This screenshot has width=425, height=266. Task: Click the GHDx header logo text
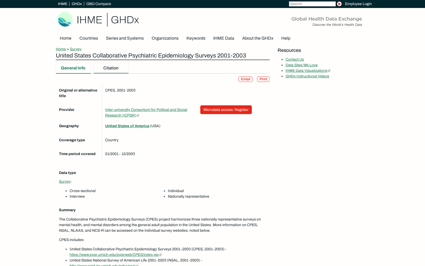point(125,20)
